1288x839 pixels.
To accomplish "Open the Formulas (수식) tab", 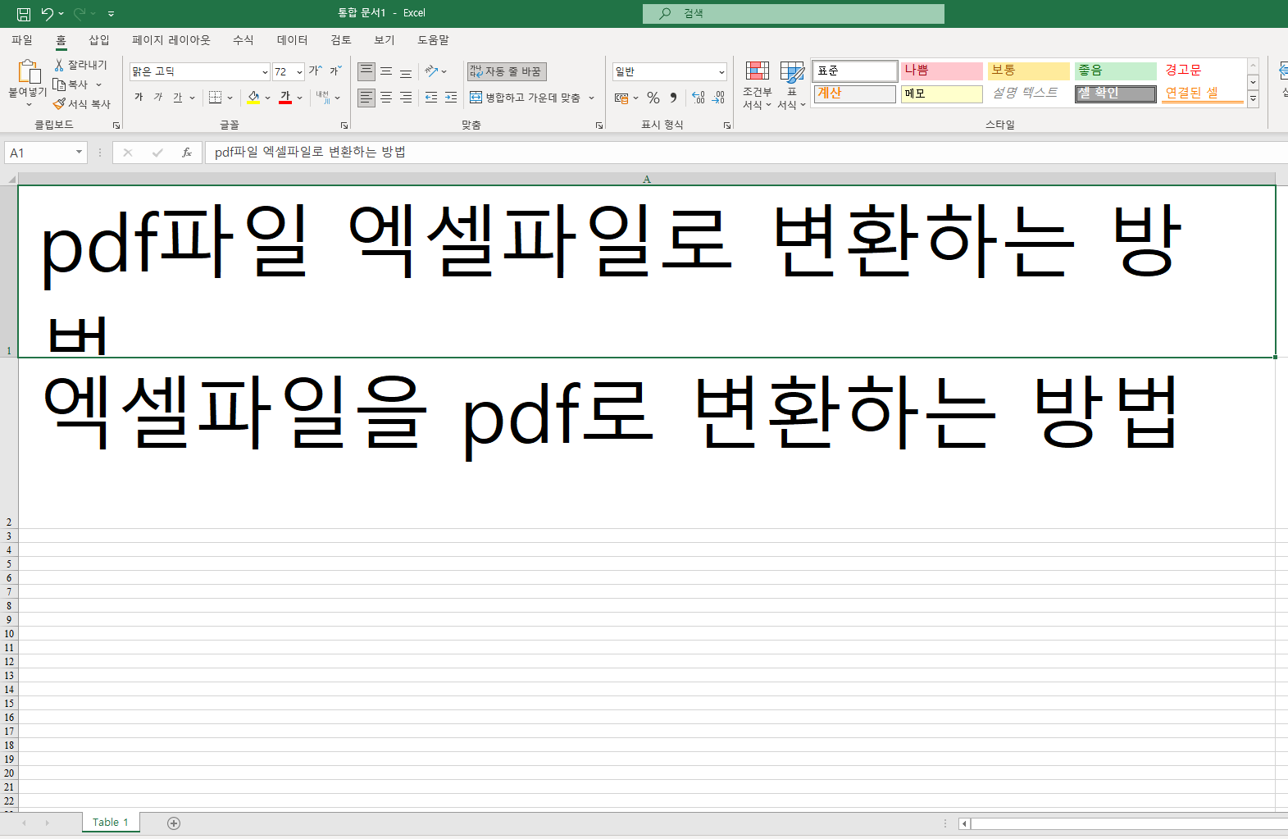I will (x=243, y=40).
